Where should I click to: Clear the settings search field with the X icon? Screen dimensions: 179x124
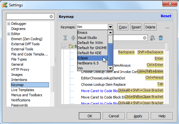(x=51, y=17)
